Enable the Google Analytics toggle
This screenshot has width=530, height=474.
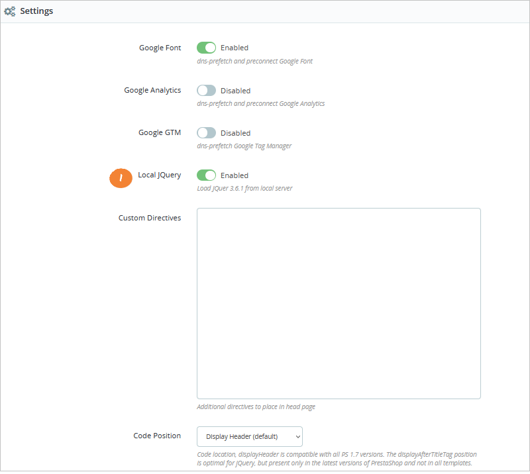click(207, 91)
